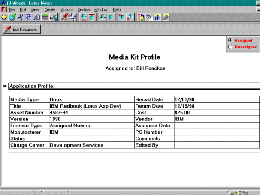The height and width of the screenshot is (195, 260).
Task: Click Recvd Date value 12/01/98
Action: point(184,99)
